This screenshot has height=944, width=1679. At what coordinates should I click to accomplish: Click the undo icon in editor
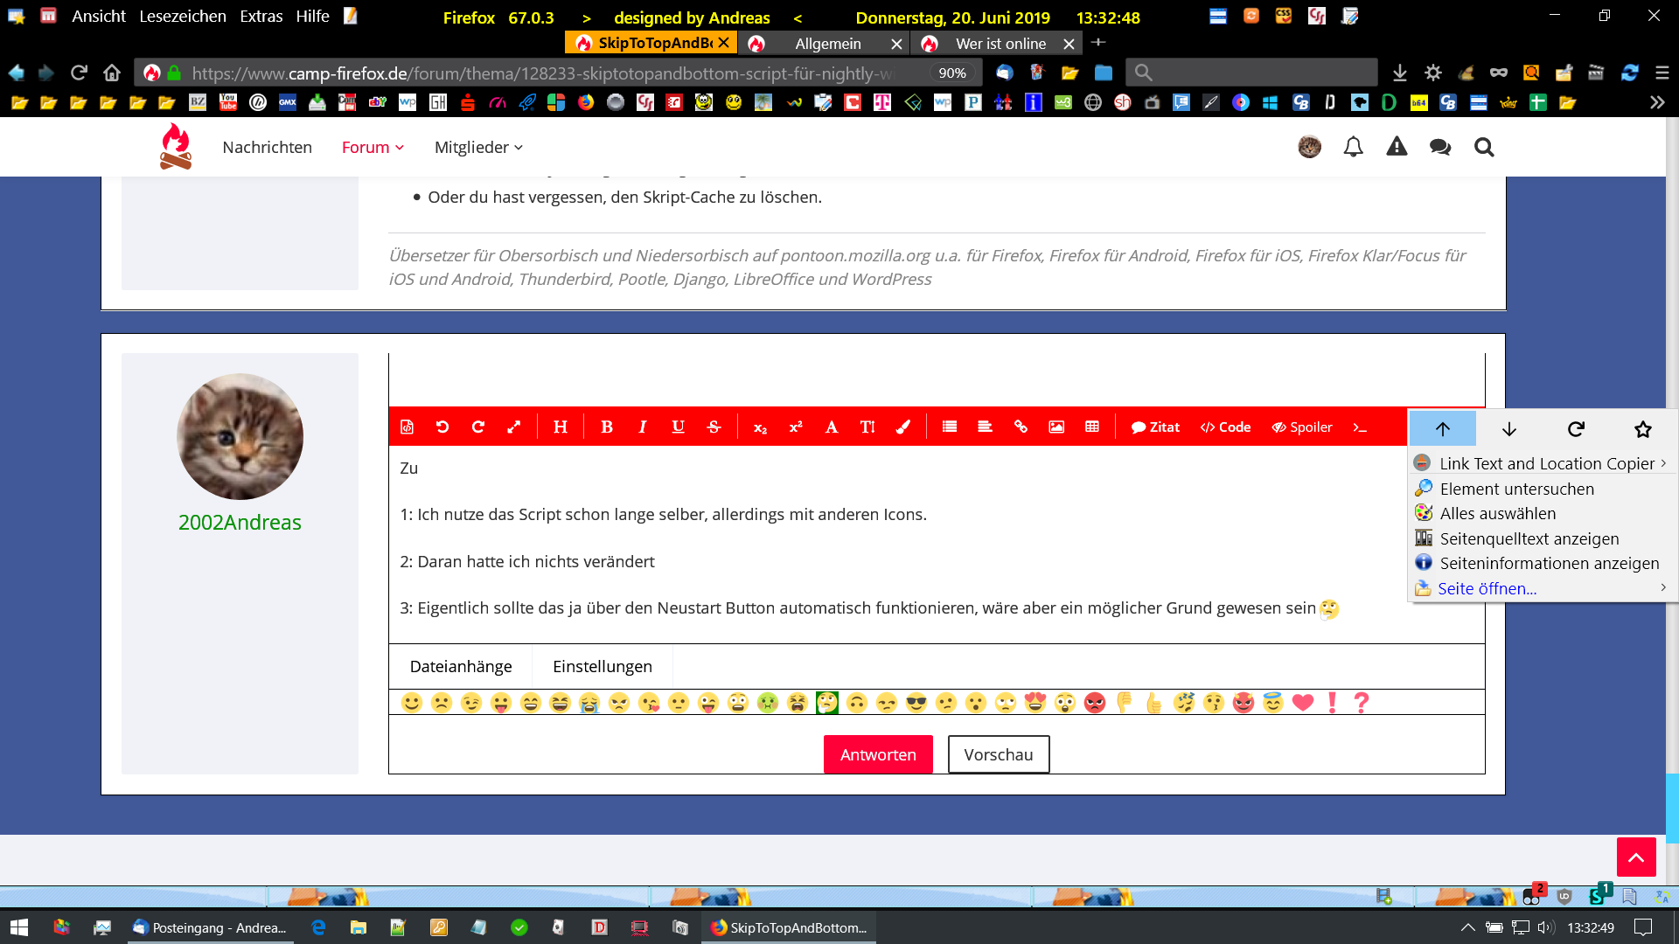(442, 427)
